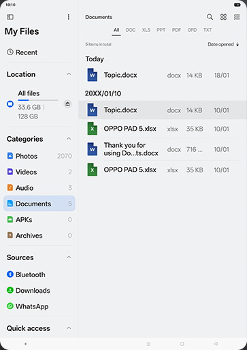Open the Videos category label

pyautogui.click(x=26, y=172)
